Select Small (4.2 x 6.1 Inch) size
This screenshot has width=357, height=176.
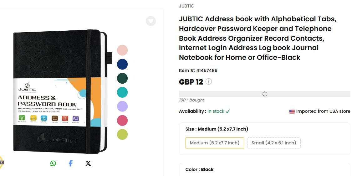(x=274, y=143)
